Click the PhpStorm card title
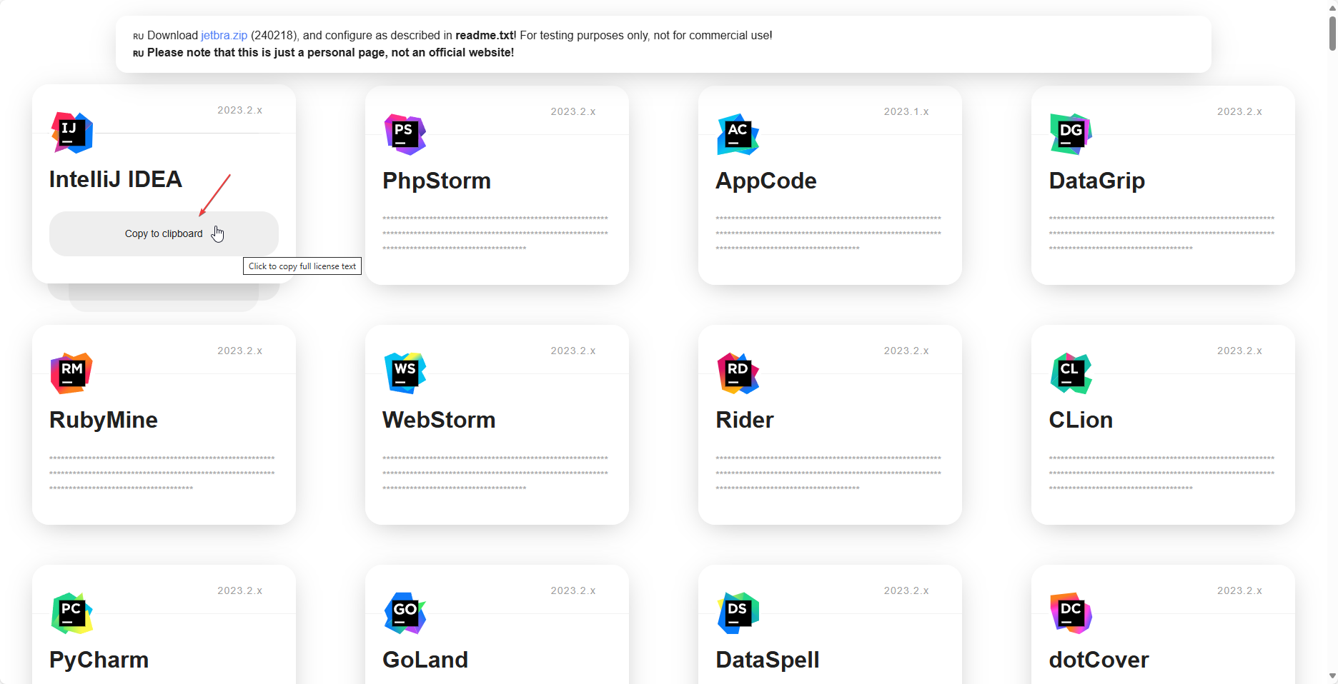Viewport: 1338px width, 684px height. 437,181
